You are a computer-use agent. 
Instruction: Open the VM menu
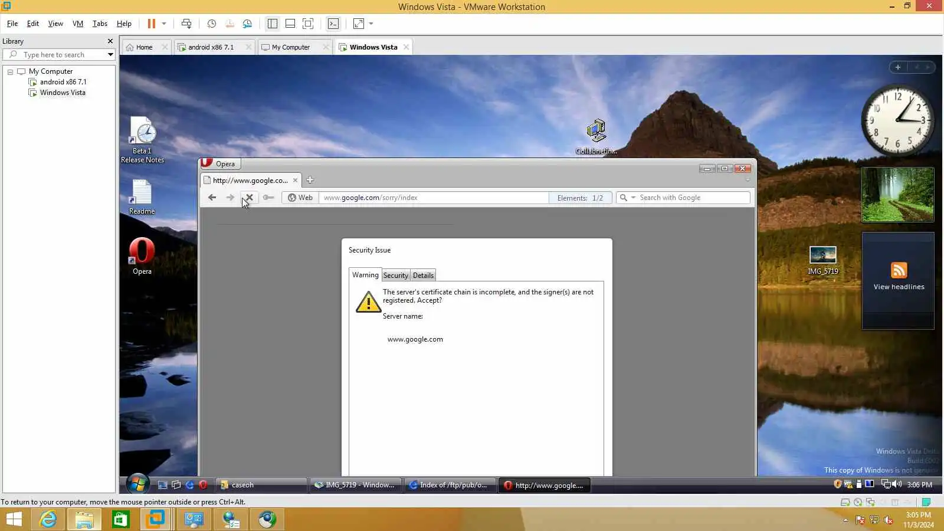pos(78,24)
